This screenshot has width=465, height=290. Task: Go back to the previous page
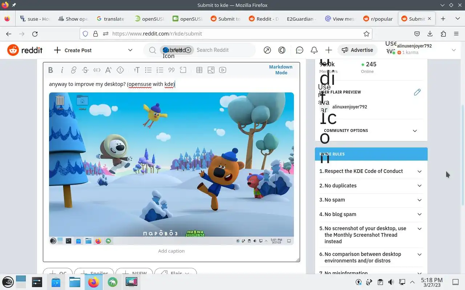point(9,34)
